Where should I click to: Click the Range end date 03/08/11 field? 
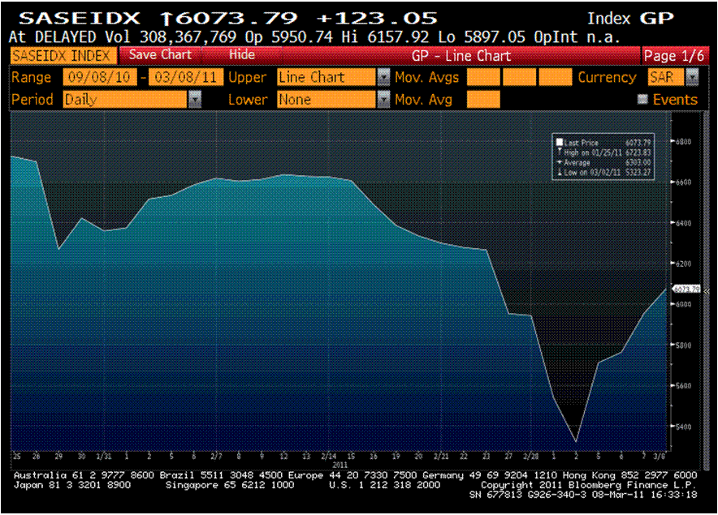pos(186,78)
